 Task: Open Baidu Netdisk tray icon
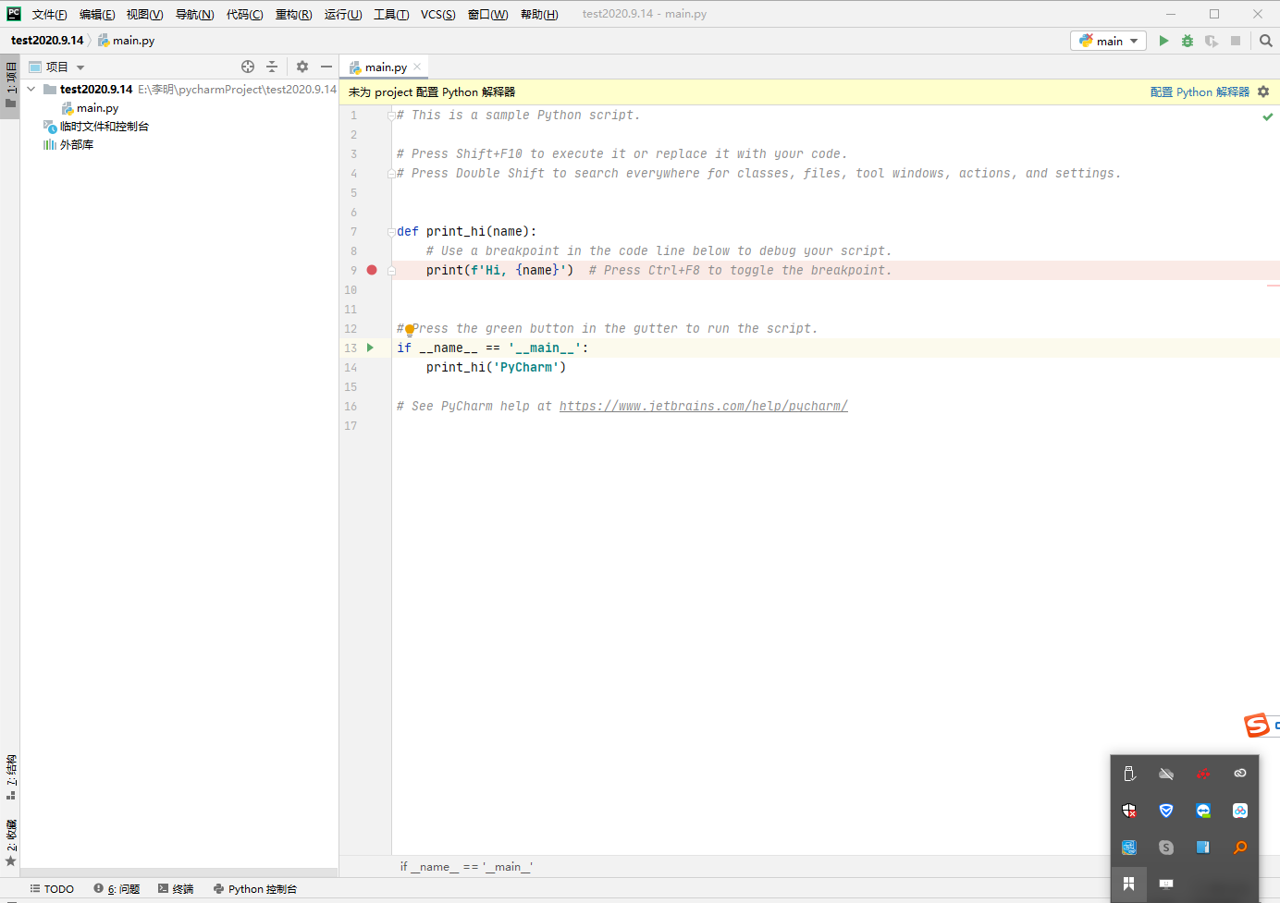tap(1240, 811)
